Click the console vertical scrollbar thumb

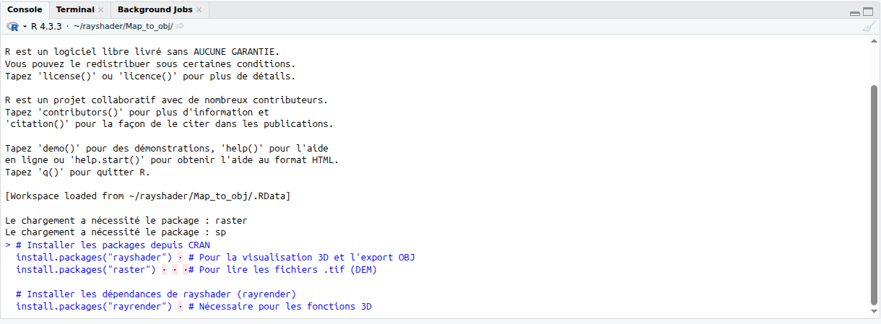coord(873,195)
